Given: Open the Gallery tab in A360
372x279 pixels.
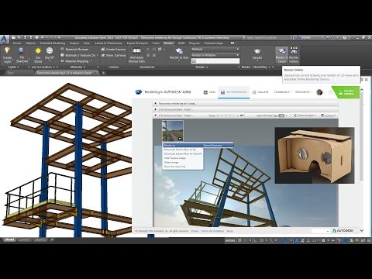Looking at the screenshot, I should [x=260, y=92].
